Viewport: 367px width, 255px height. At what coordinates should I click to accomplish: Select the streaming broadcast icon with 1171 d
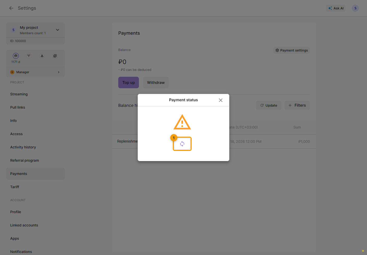pyautogui.click(x=16, y=56)
